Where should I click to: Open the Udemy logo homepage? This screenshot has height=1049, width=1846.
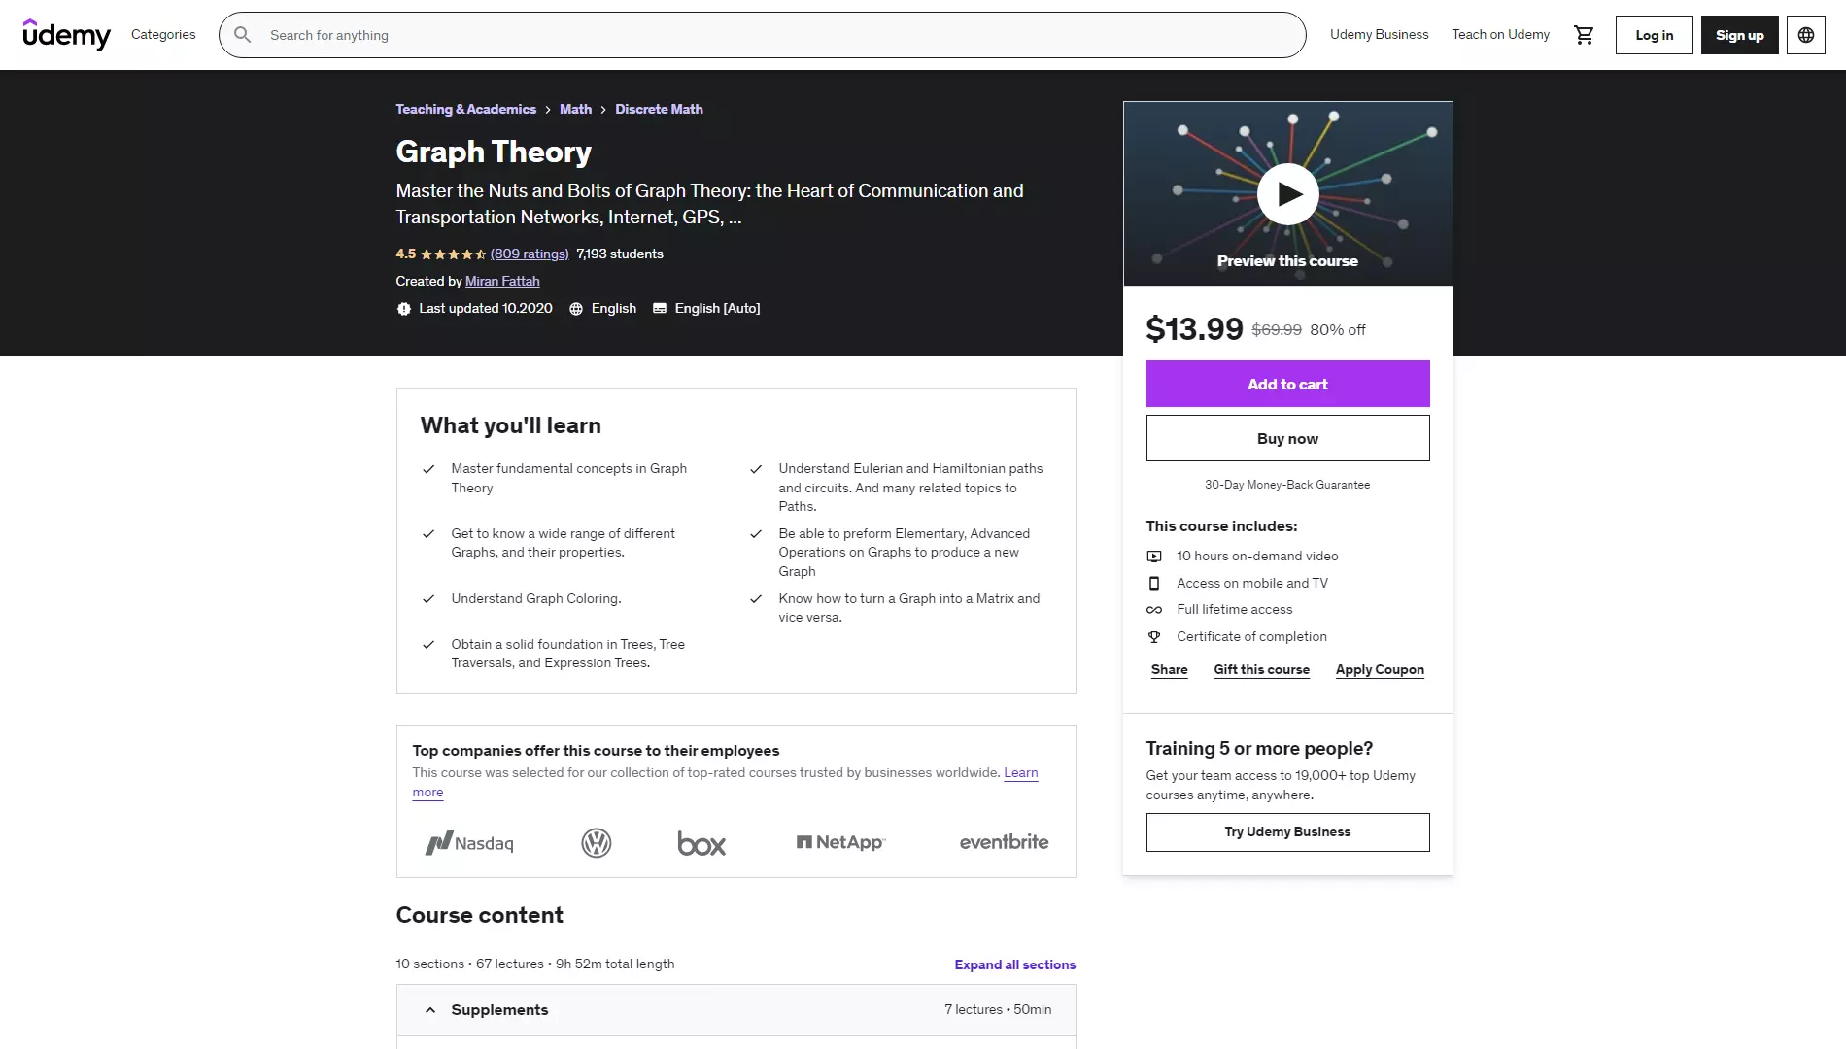[x=66, y=35]
